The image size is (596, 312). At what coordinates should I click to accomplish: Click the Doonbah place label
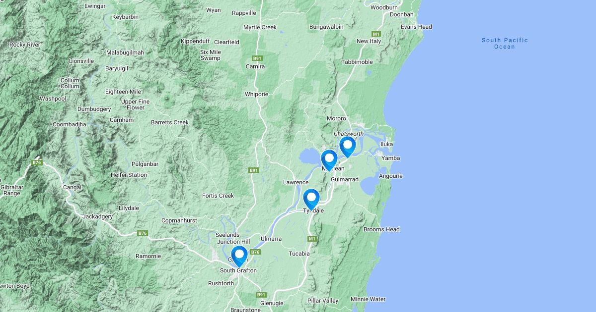pos(402,14)
